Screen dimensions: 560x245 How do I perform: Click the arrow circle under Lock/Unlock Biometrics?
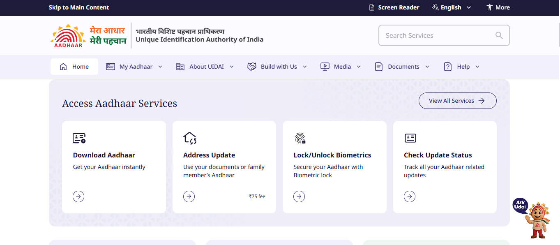[299, 196]
